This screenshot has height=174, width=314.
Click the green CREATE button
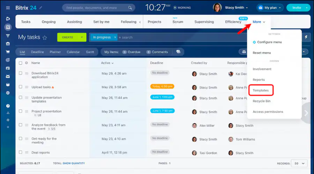point(67,37)
